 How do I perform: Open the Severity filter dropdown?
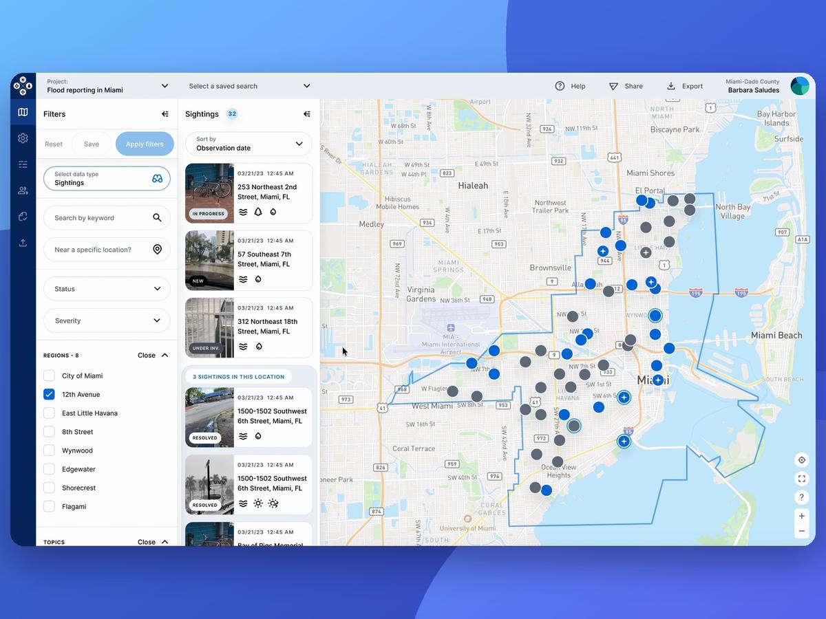pos(107,321)
